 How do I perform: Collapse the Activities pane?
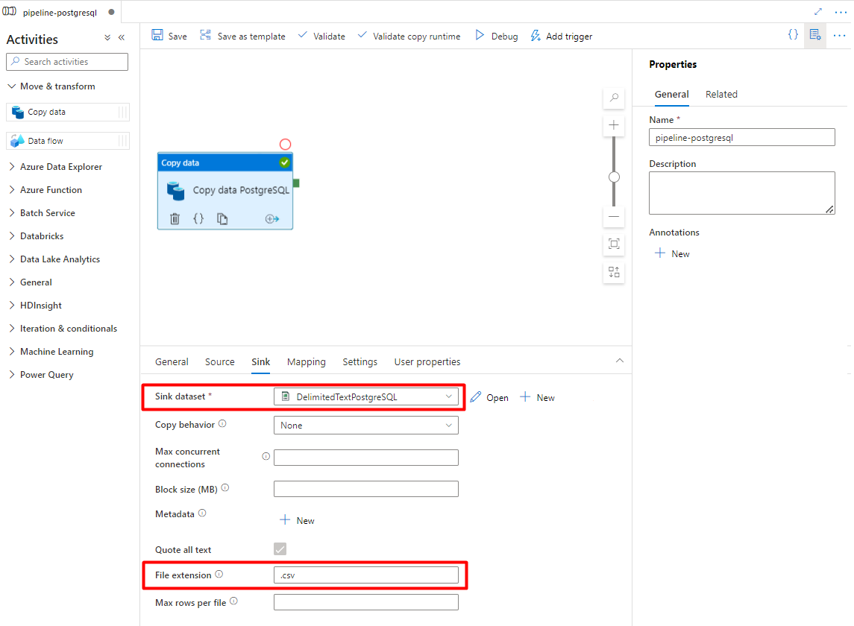[x=122, y=37]
